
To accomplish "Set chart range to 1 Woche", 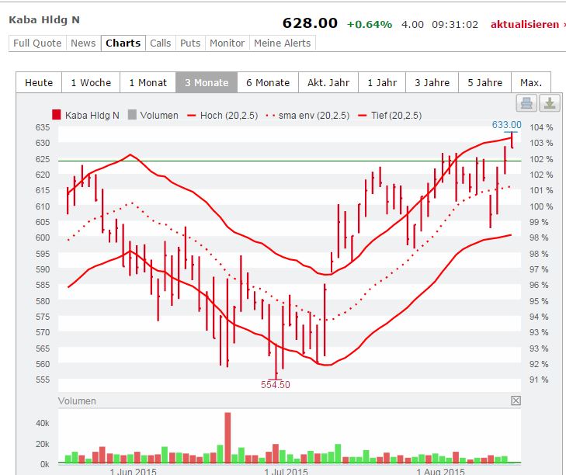I will coord(91,83).
